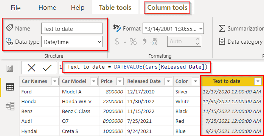
Task: Click the 7/25/2021 12:00:00 AM cell
Action: 232,121
